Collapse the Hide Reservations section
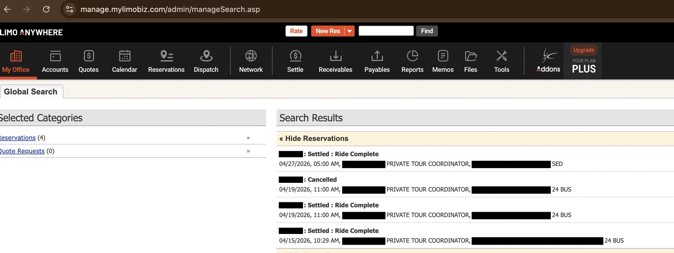674x253 pixels. [314, 138]
